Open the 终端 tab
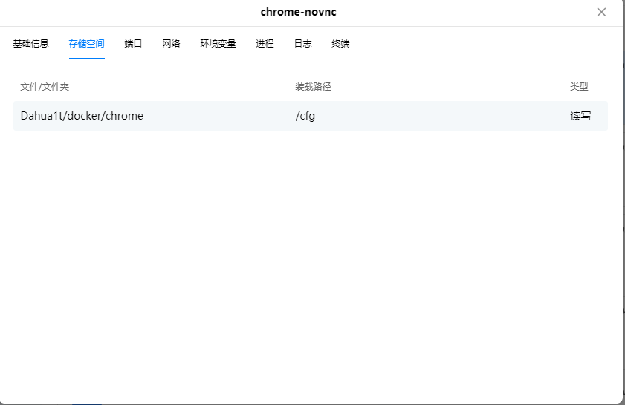The image size is (625, 405). pyautogui.click(x=340, y=43)
